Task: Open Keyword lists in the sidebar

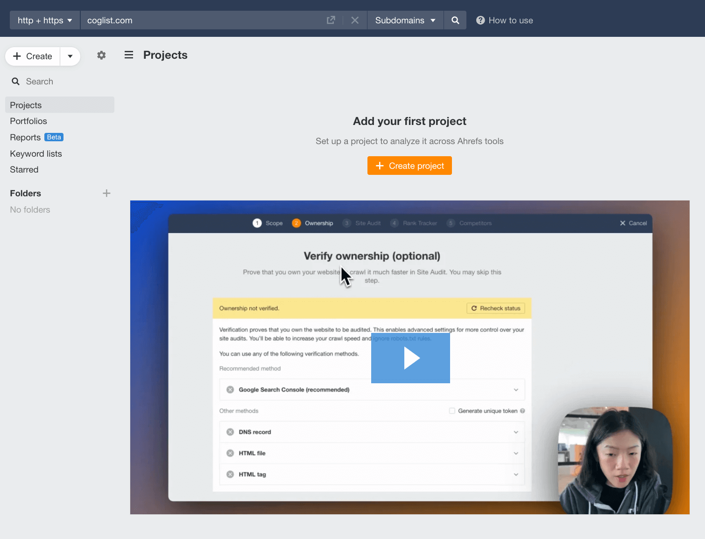Action: pos(36,153)
